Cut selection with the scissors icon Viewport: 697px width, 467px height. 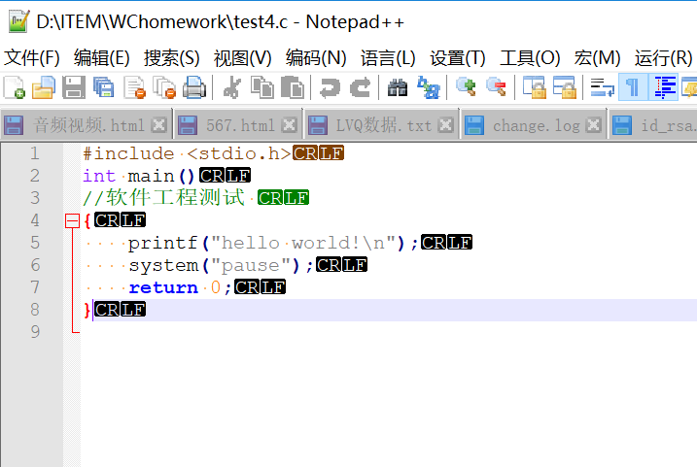click(232, 87)
